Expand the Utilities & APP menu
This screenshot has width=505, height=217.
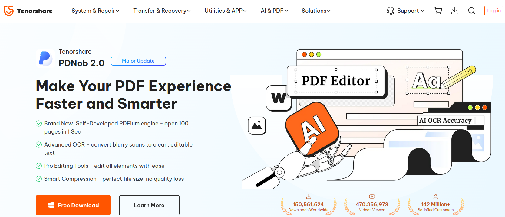226,11
